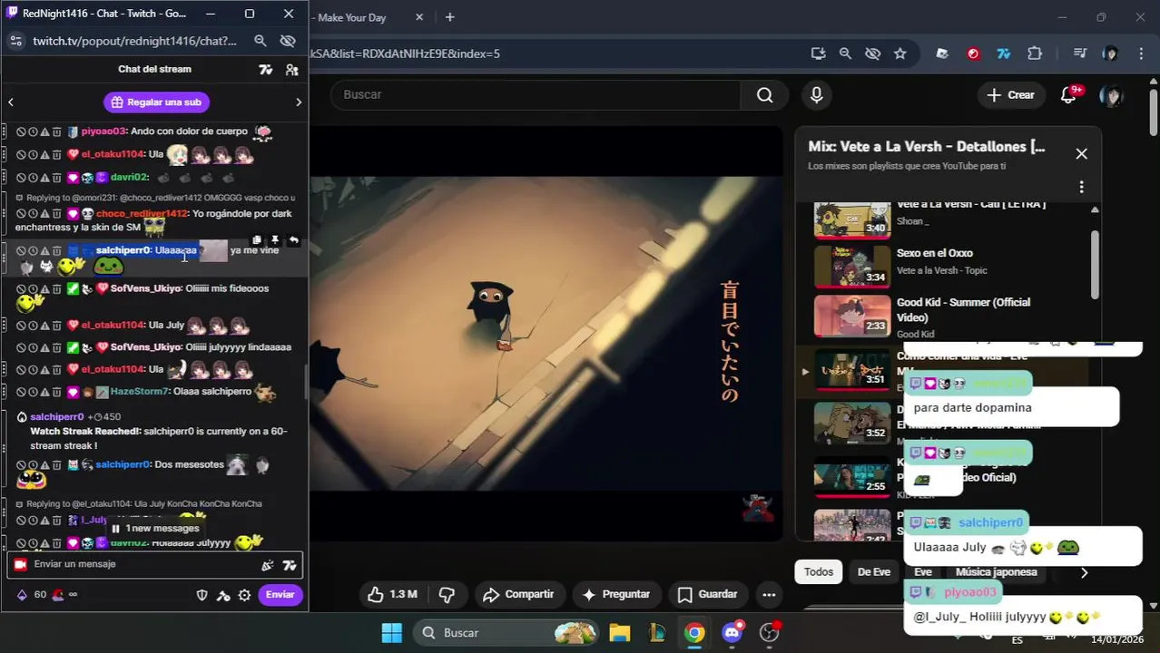Select Todos filter chip
The image size is (1160, 653).
coord(819,572)
